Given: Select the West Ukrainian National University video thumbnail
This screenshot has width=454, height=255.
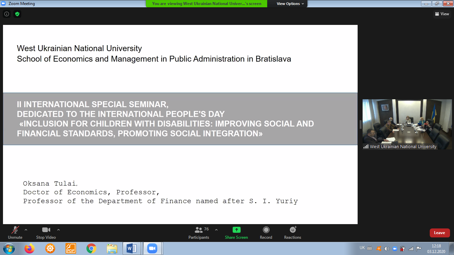Looking at the screenshot, I should pyautogui.click(x=407, y=124).
